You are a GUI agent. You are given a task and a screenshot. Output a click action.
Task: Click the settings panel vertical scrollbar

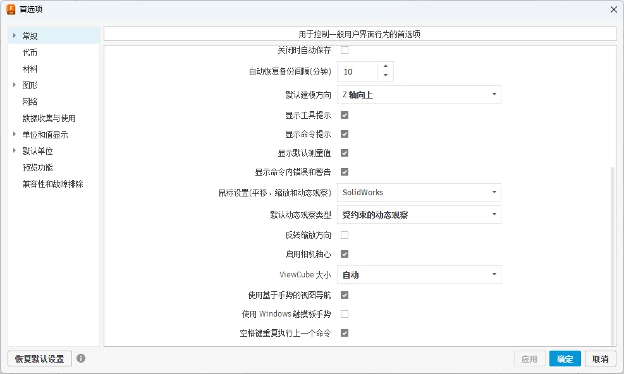coord(613,256)
